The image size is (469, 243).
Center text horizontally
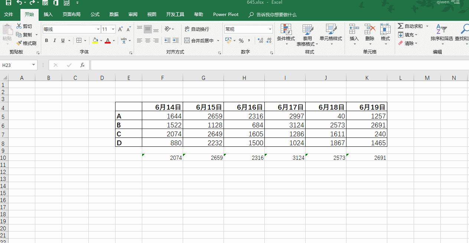coord(148,40)
